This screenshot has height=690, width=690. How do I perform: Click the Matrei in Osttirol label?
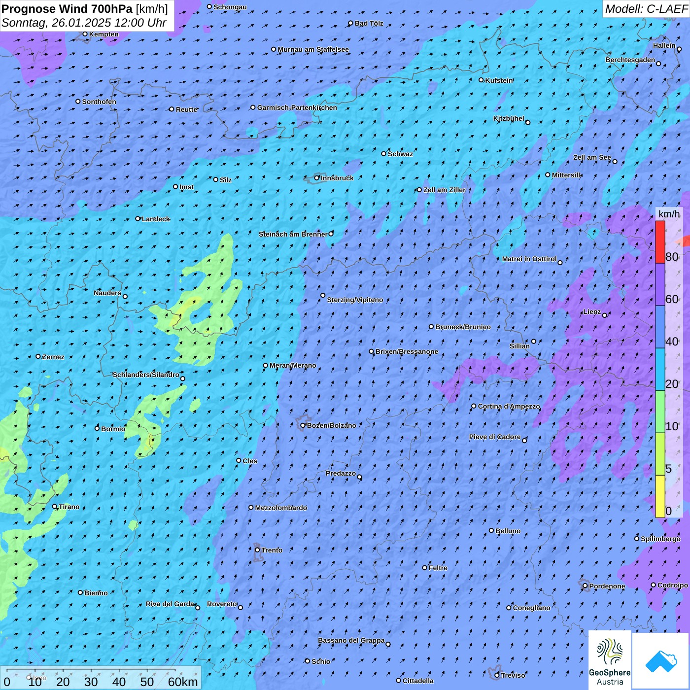click(529, 259)
